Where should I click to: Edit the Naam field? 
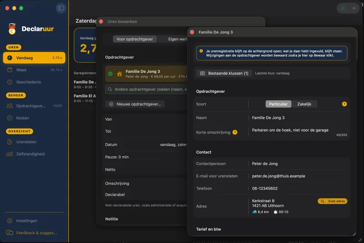(299, 118)
